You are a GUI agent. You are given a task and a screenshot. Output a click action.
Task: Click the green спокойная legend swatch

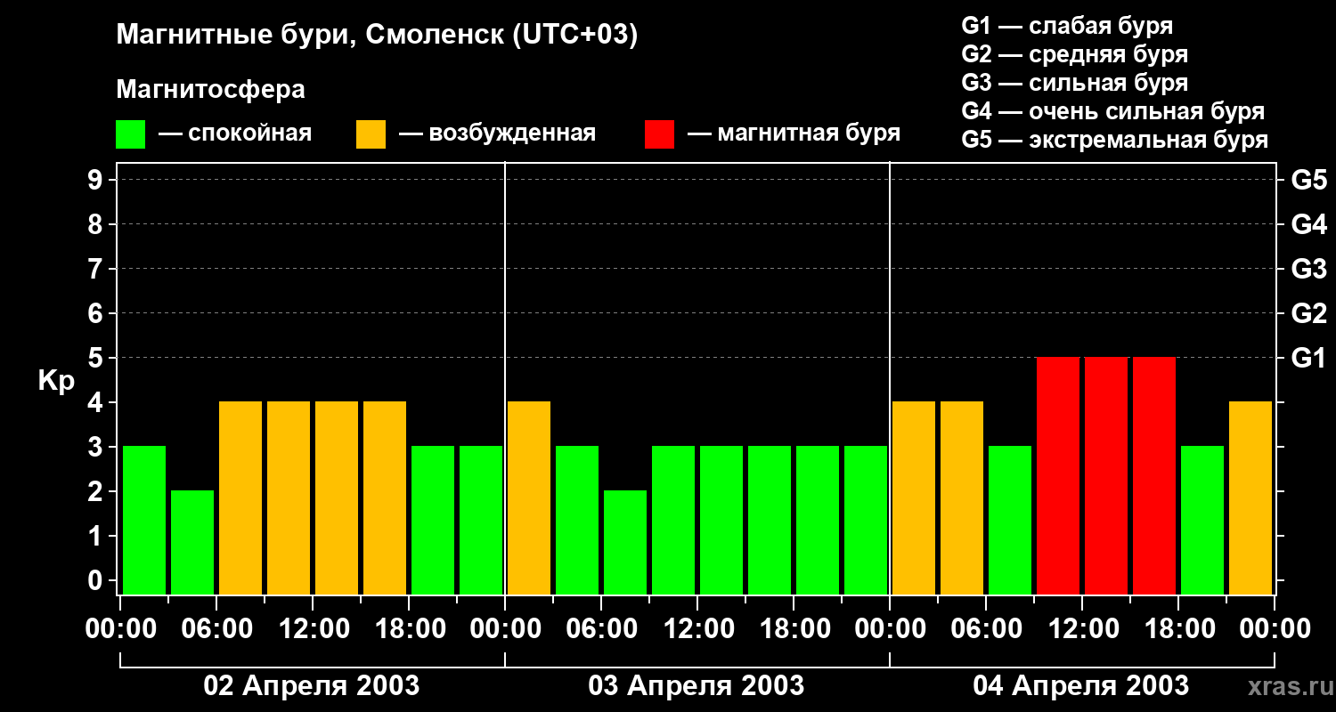tap(130, 134)
